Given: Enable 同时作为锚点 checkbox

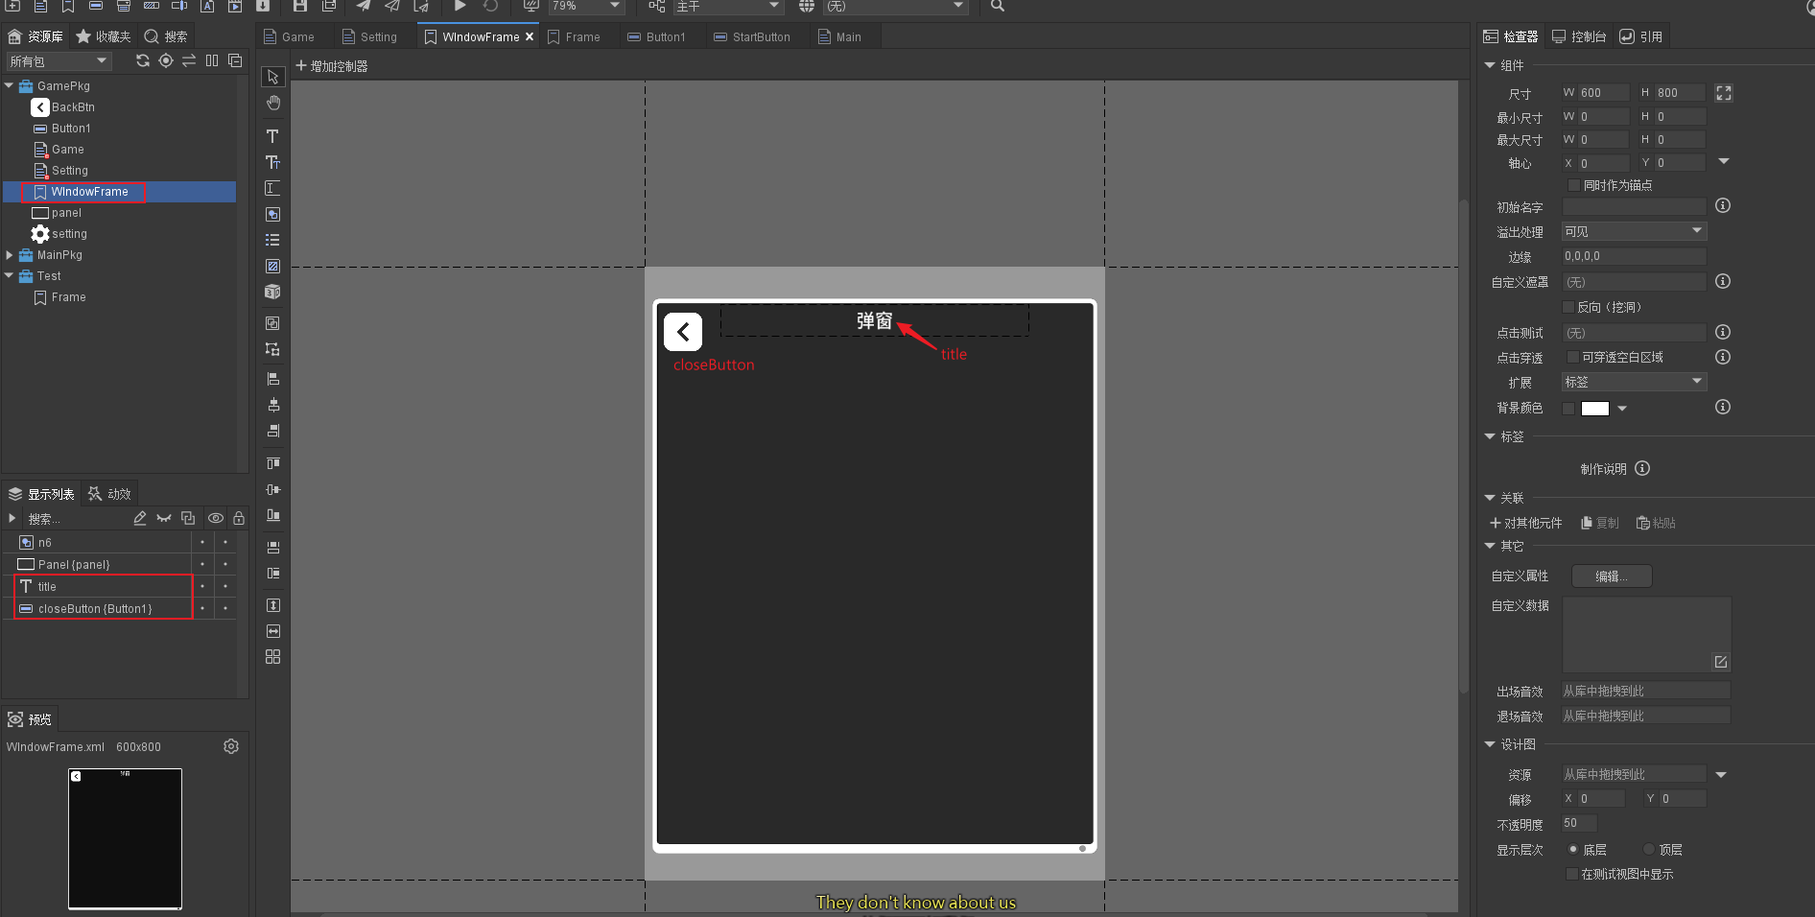Looking at the screenshot, I should click(x=1573, y=185).
